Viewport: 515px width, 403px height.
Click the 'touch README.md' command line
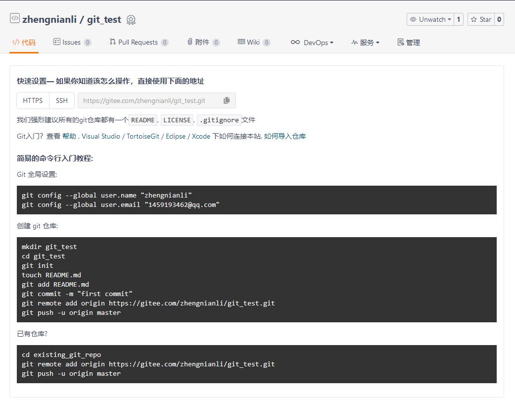(51, 275)
